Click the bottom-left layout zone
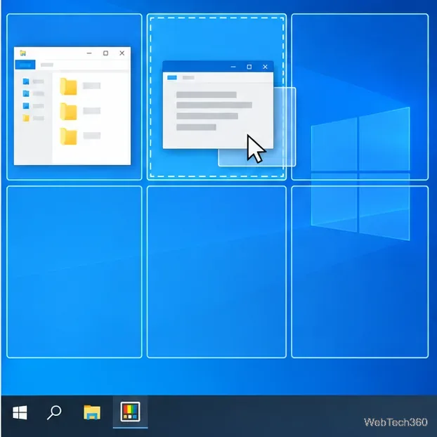Image resolution: width=437 pixels, height=437 pixels. pos(74,272)
